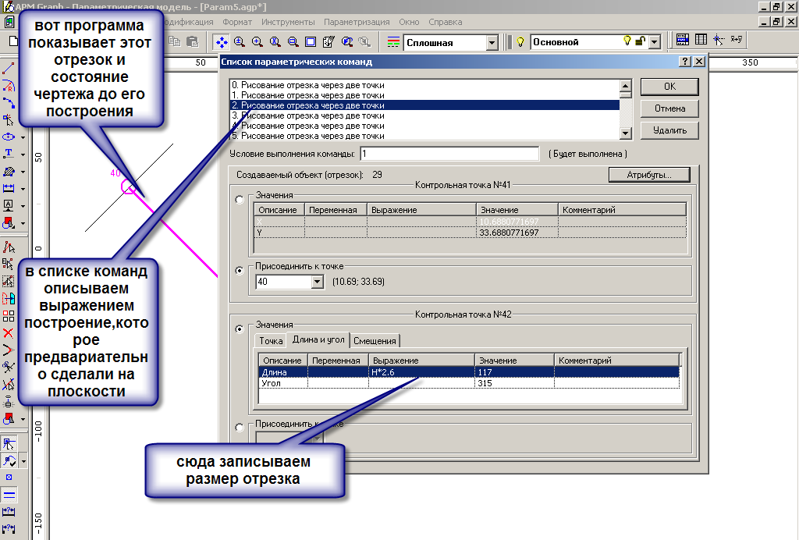Image resolution: width=799 pixels, height=540 pixels.
Task: Click the Условие выполнения команды input field
Action: click(x=449, y=154)
